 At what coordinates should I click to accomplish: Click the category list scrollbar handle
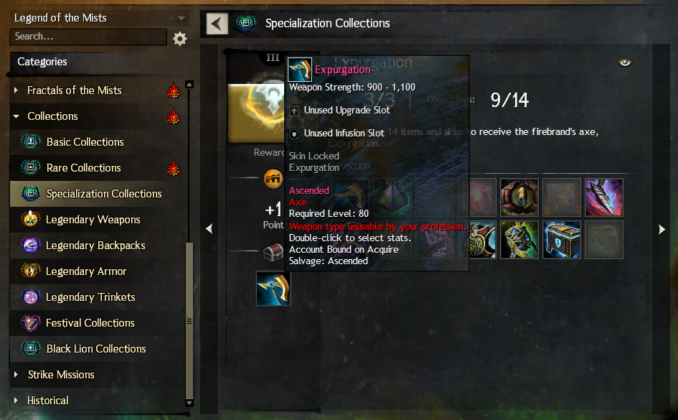189,320
